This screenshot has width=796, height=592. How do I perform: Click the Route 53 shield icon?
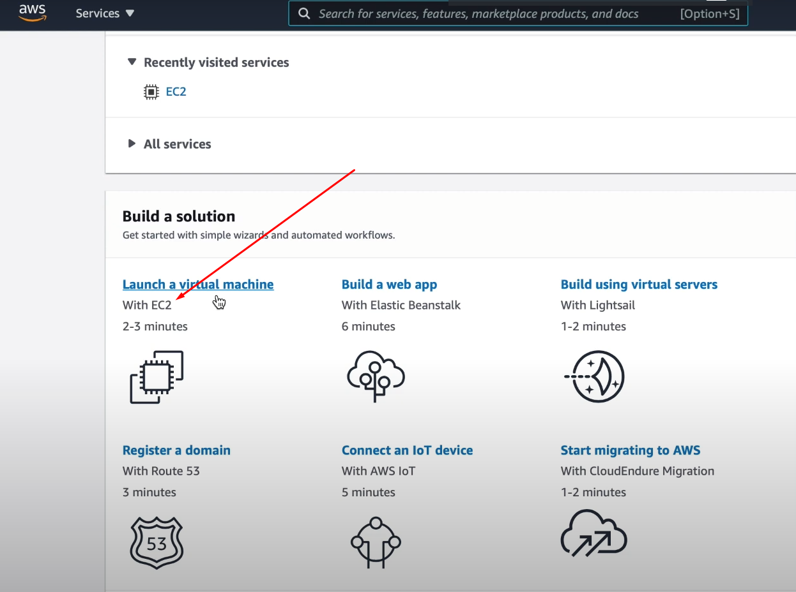point(157,543)
